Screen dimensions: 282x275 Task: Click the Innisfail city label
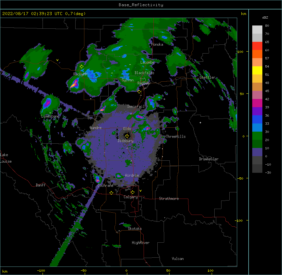(x=136, y=106)
